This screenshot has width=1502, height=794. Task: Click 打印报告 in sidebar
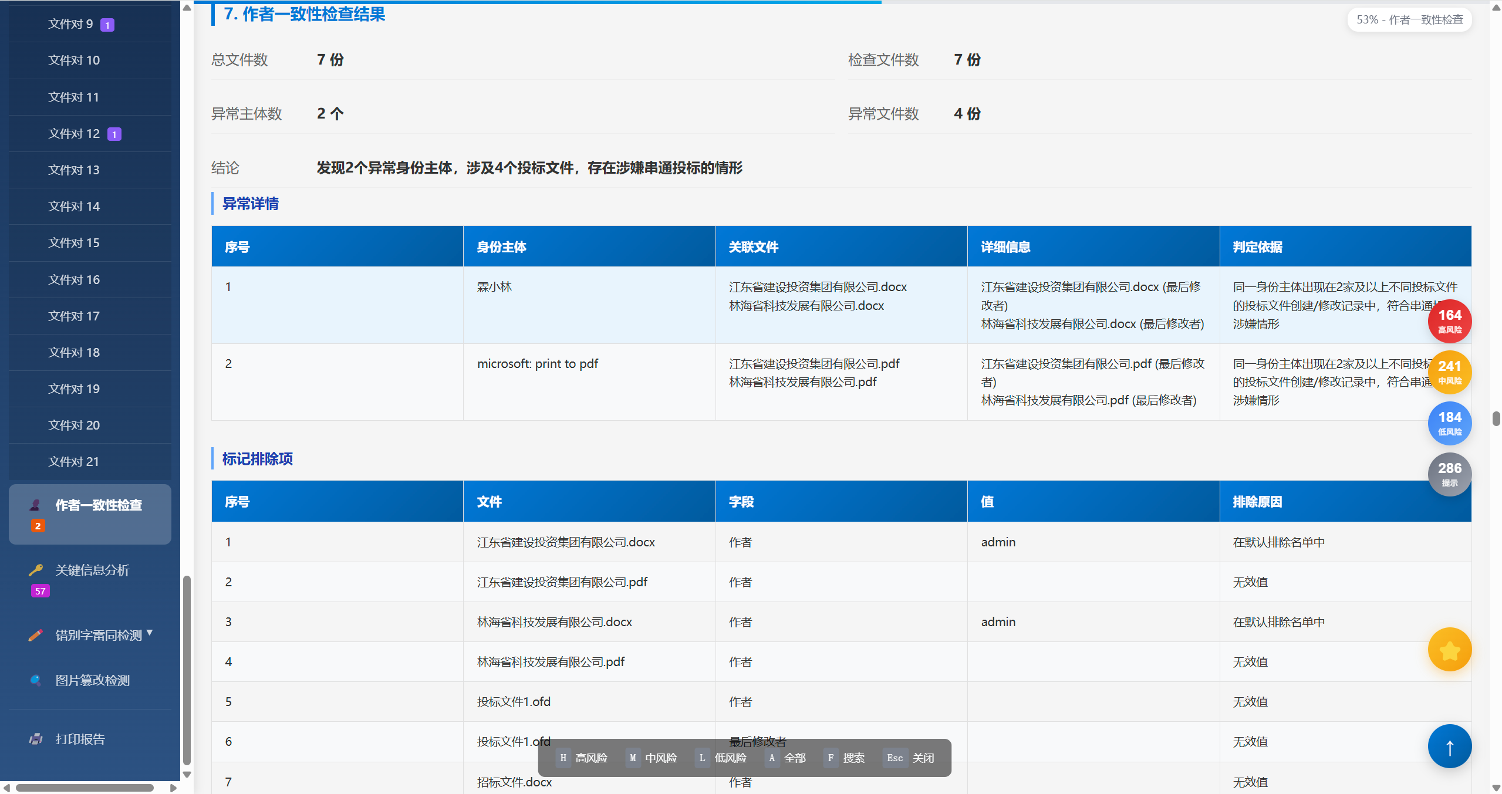point(90,739)
